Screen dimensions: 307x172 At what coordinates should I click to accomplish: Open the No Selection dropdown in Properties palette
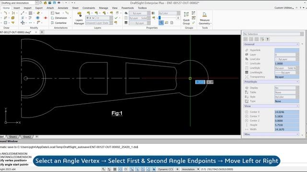click(x=273, y=34)
